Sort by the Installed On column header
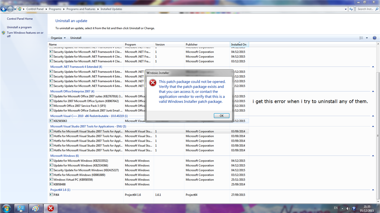 pos(239,44)
